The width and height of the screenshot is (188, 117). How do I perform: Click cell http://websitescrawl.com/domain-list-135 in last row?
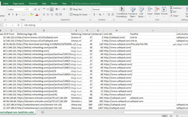44,108
